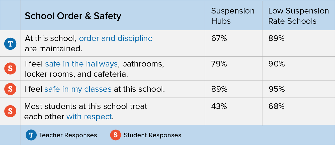Click the orange S icon beside safe in hallways row
The width and height of the screenshot is (335, 145).
[10, 68]
